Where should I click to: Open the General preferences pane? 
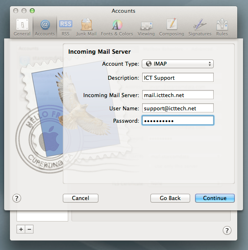coord(22,27)
